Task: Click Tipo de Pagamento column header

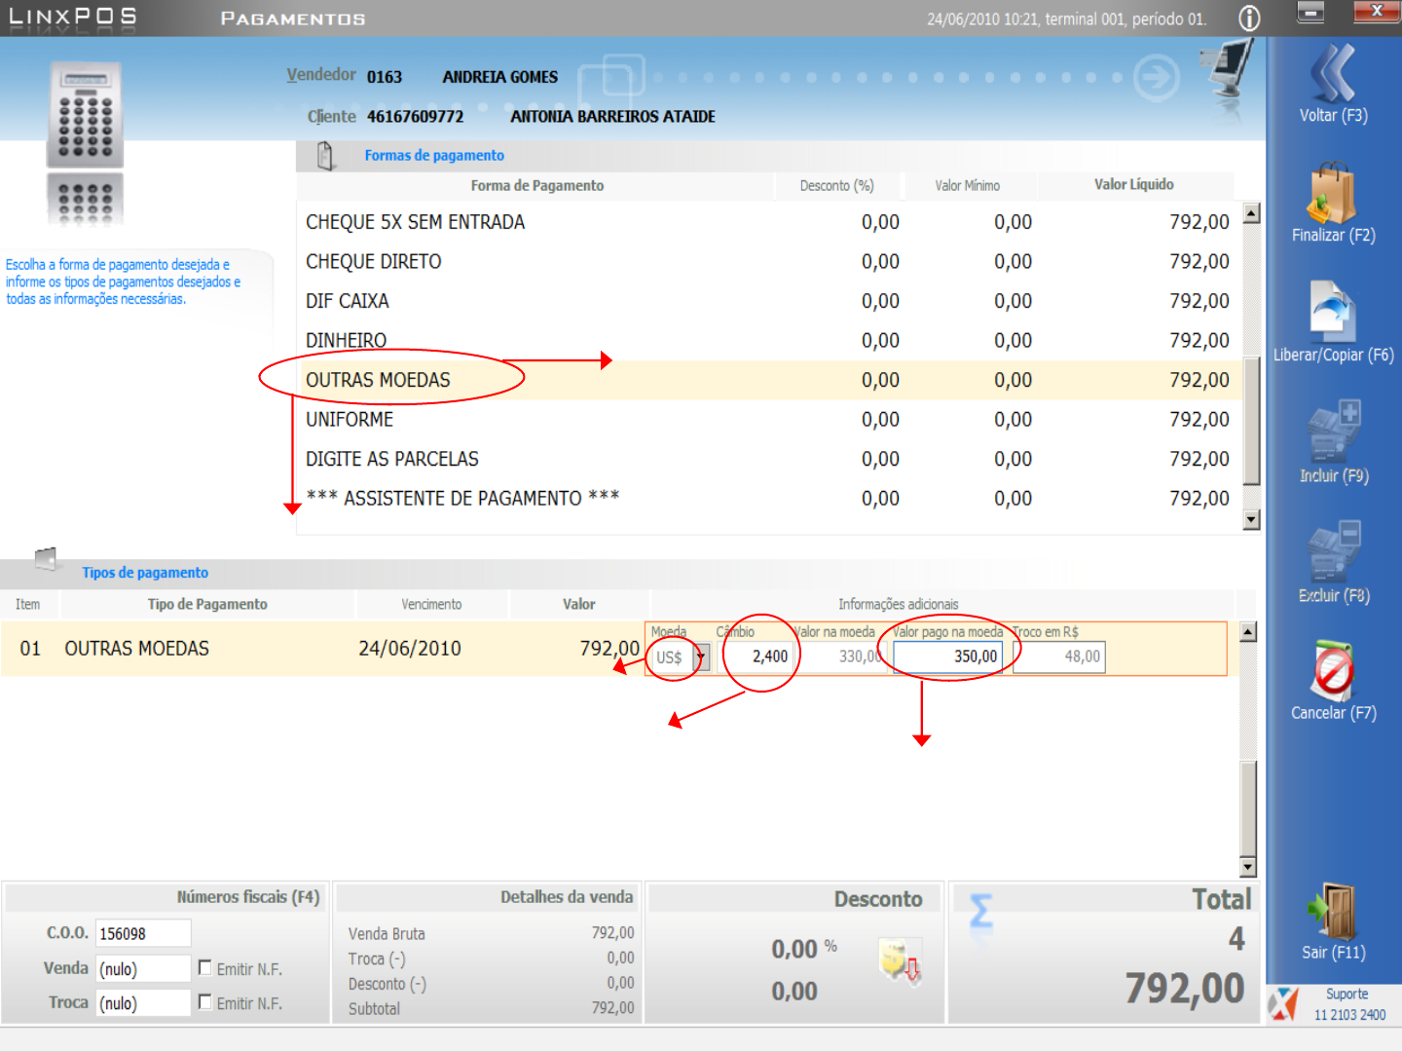Action: tap(207, 604)
